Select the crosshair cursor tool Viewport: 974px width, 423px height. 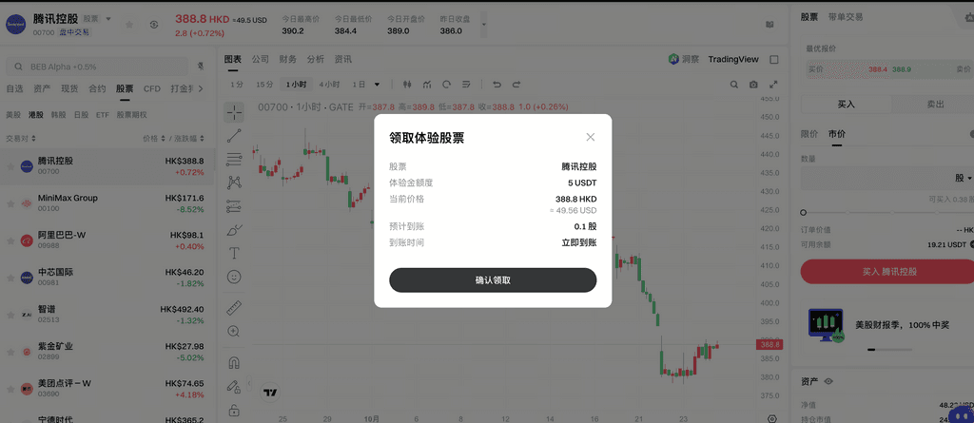coord(234,112)
